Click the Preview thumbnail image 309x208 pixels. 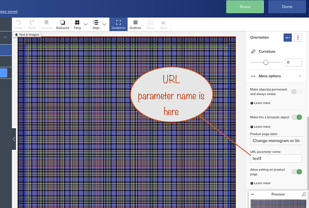(x=278, y=204)
